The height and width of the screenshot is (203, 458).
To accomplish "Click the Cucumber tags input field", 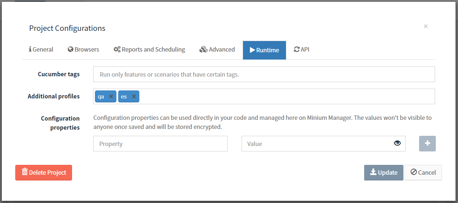I will [264, 74].
